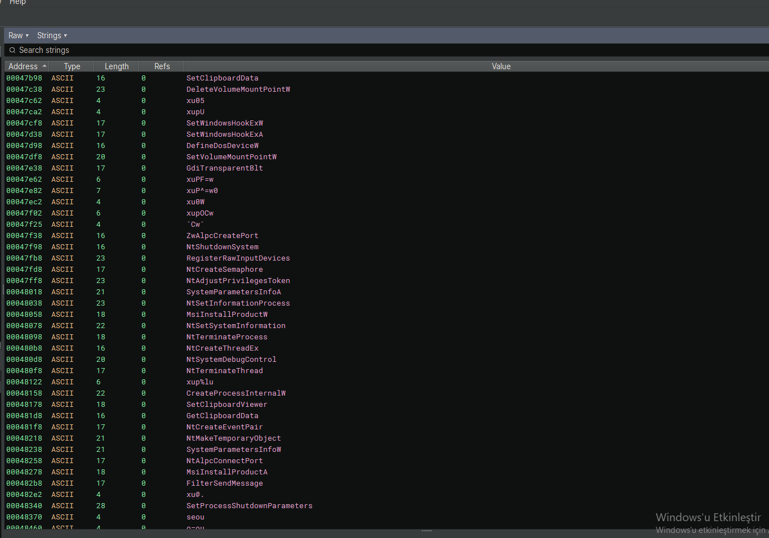The height and width of the screenshot is (538, 769).
Task: Select the SystemParametersInfoW string
Action: pos(234,450)
